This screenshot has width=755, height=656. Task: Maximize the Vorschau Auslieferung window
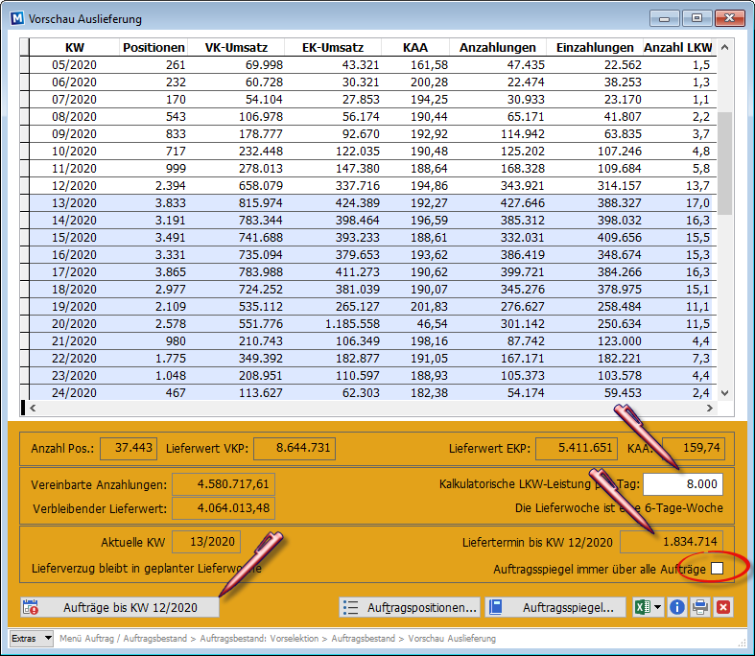pyautogui.click(x=696, y=19)
